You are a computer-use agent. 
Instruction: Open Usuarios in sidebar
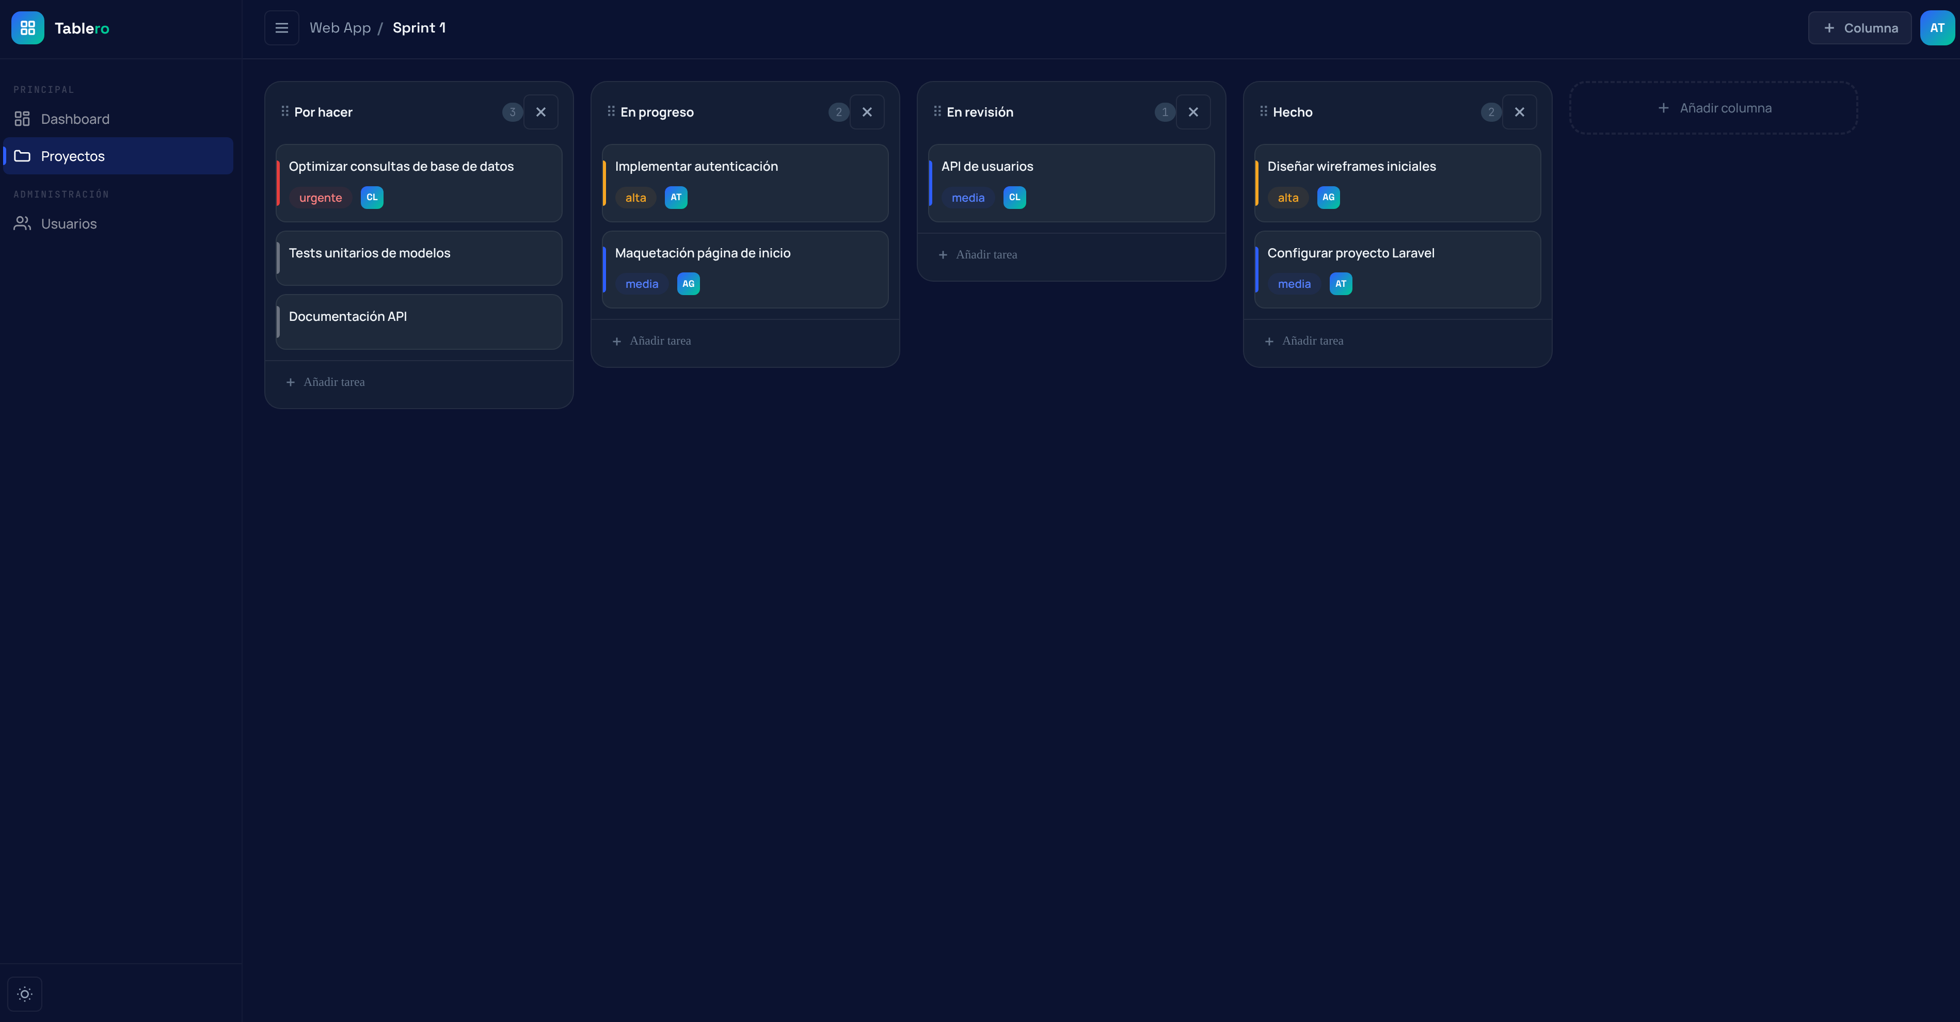pyautogui.click(x=118, y=223)
